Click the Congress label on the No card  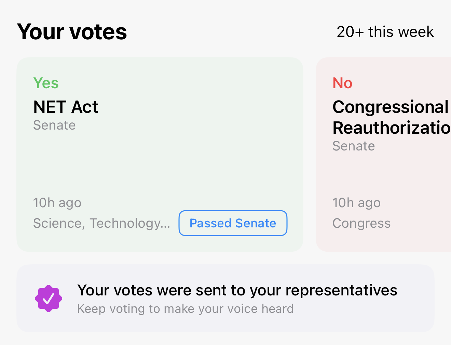361,223
